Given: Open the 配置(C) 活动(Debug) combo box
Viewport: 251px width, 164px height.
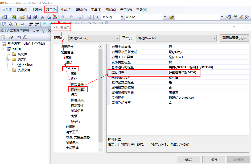Looking at the screenshot, I should pyautogui.click(x=94, y=38).
